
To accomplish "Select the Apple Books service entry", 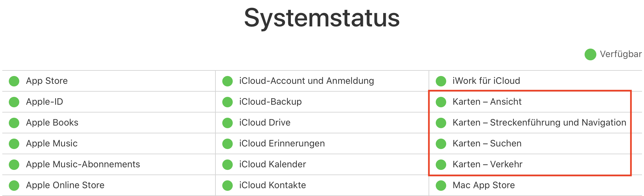I will point(52,123).
